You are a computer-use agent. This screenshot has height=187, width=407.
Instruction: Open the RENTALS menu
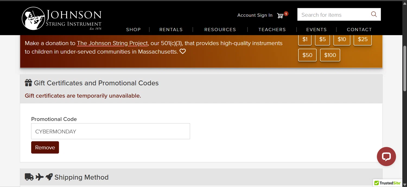tap(171, 30)
